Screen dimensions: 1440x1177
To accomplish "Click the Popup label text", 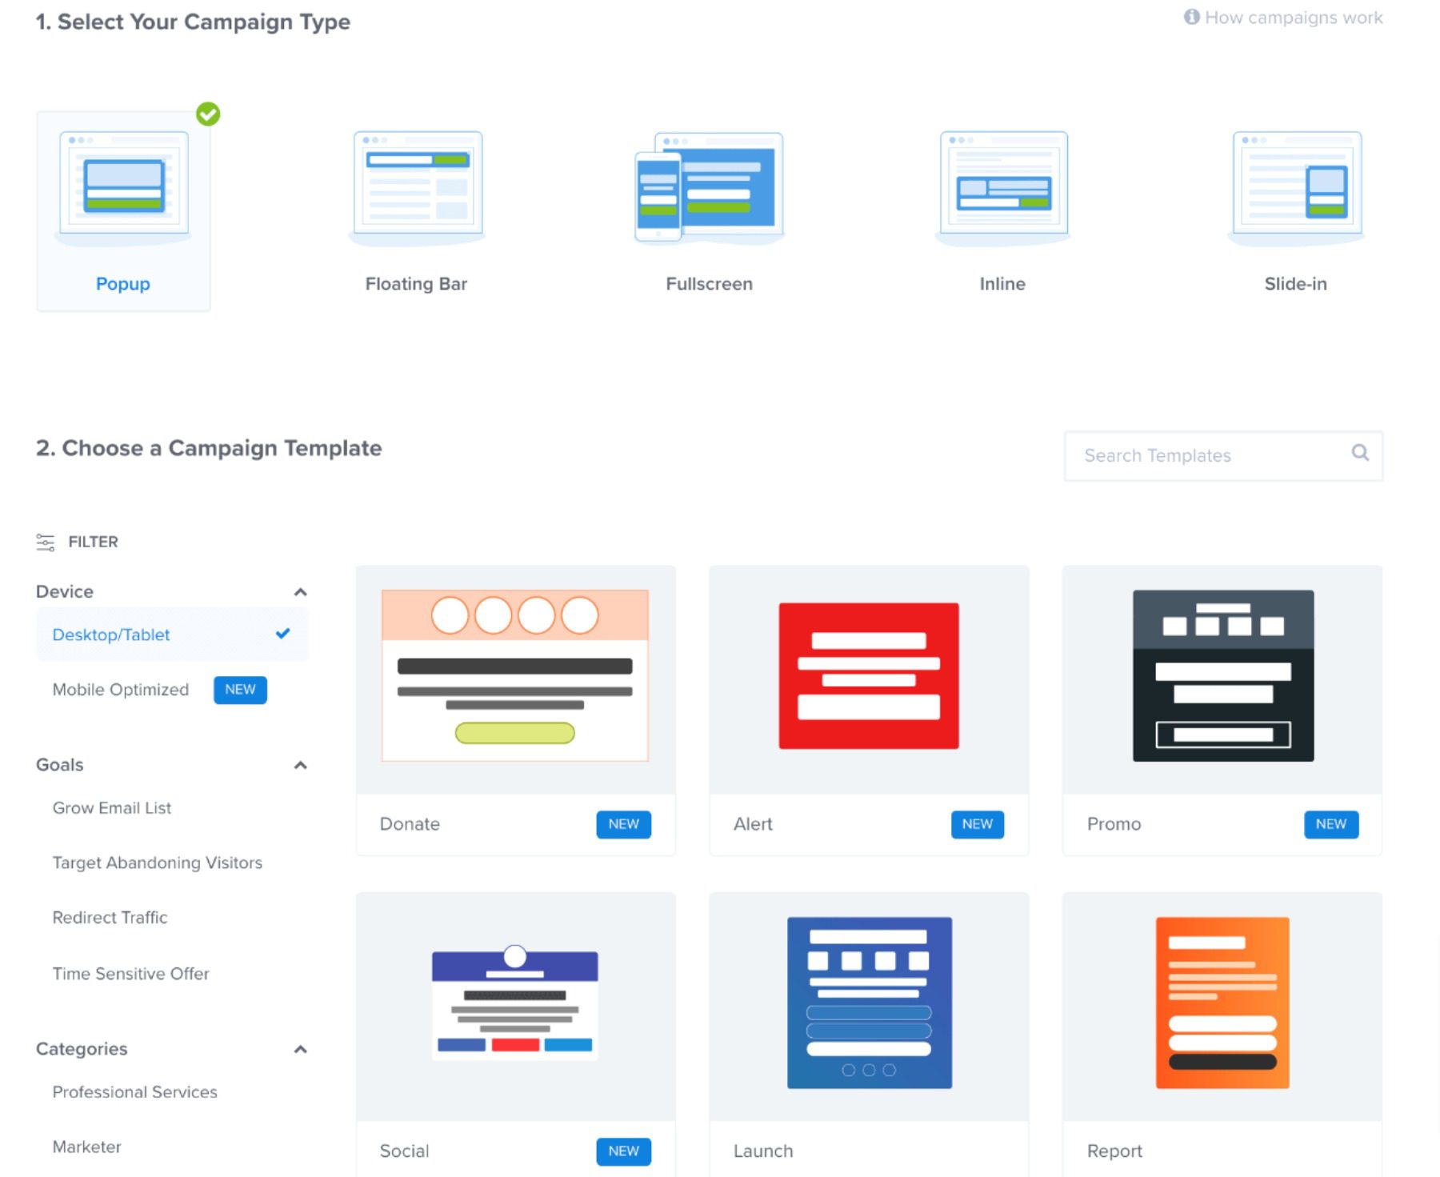I will coord(123,284).
